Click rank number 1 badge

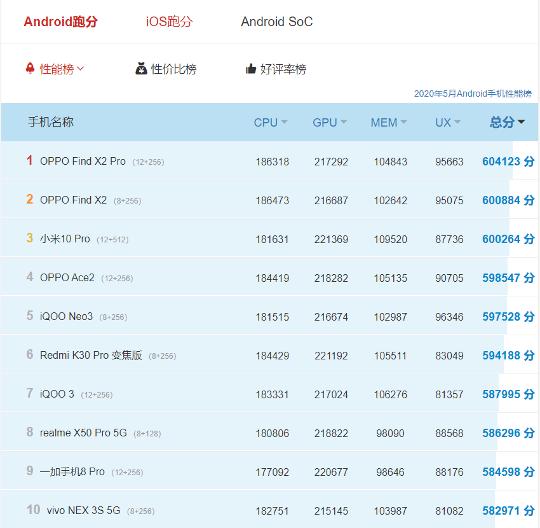(30, 160)
